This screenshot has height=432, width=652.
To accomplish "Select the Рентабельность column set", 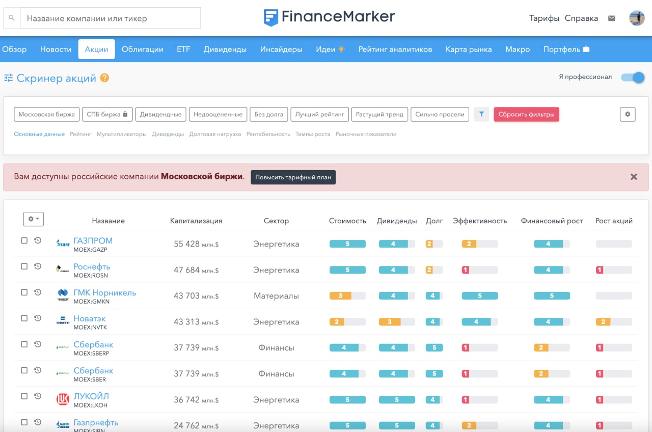I will (x=268, y=134).
